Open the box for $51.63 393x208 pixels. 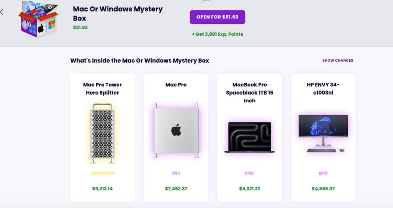[218, 17]
